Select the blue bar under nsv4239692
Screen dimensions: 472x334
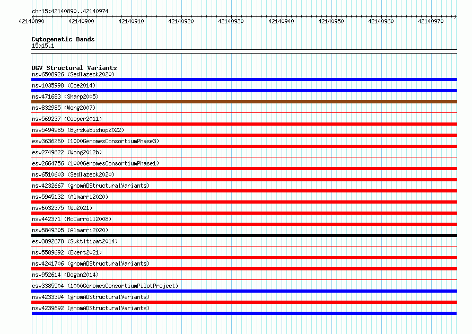pos(244,313)
